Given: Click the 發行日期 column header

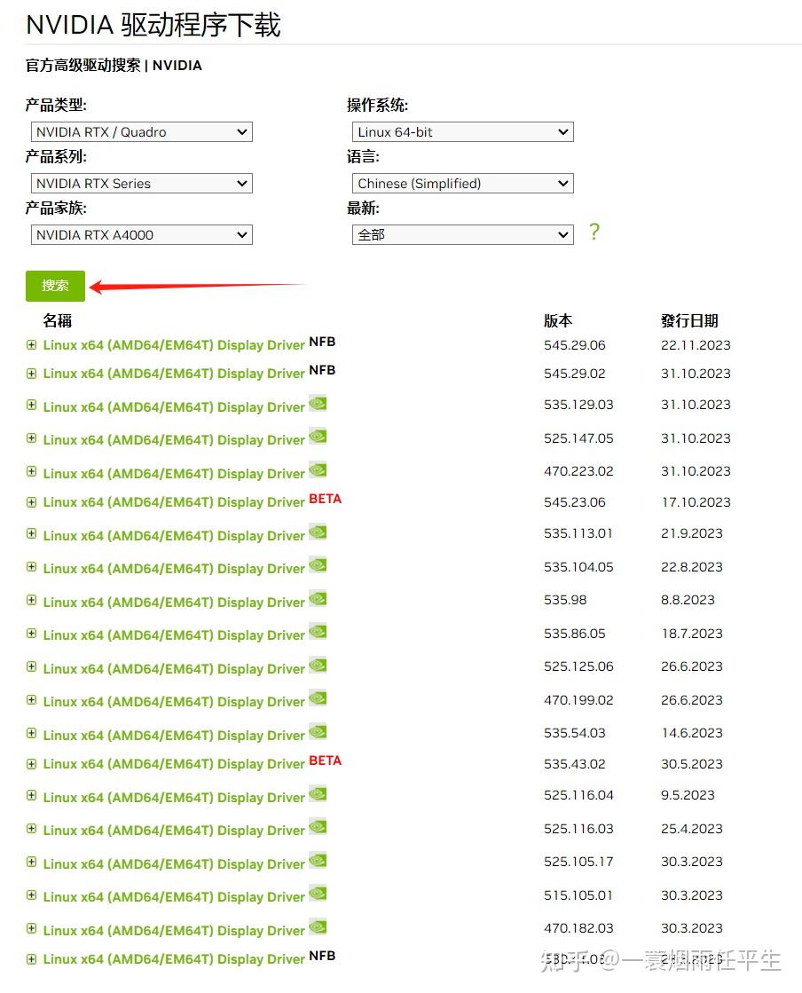Looking at the screenshot, I should click(x=689, y=320).
